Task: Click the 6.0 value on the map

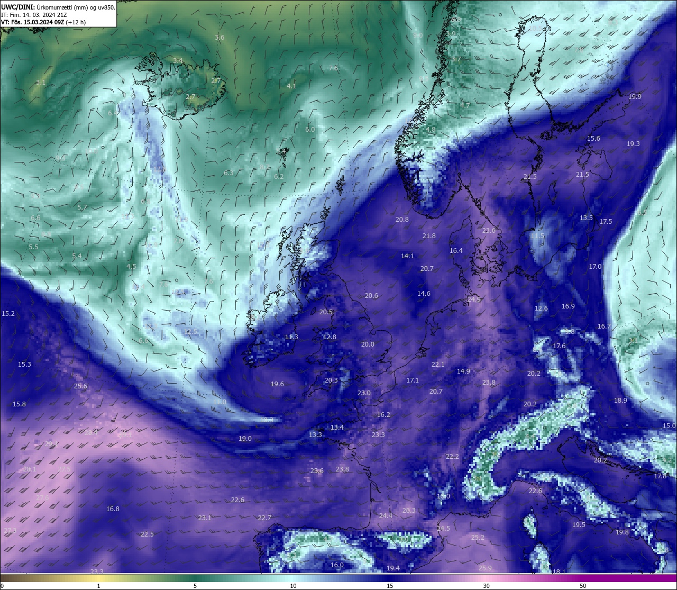Action: point(310,130)
